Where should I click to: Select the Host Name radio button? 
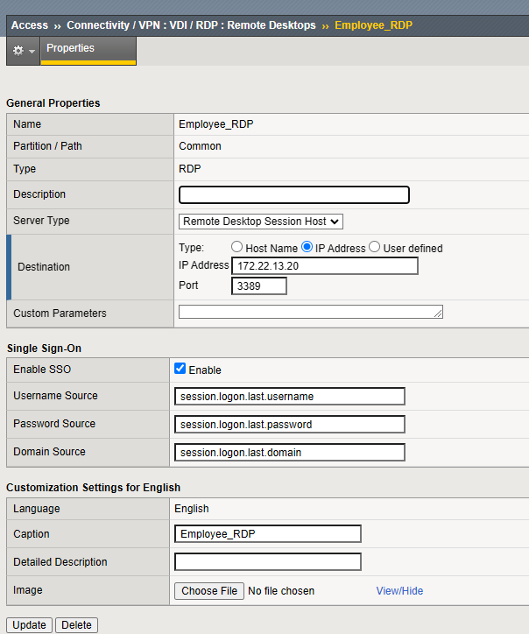(x=236, y=248)
